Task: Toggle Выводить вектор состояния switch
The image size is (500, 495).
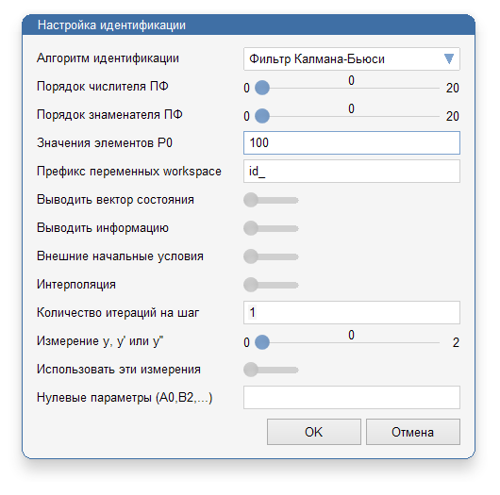Action: click(271, 200)
